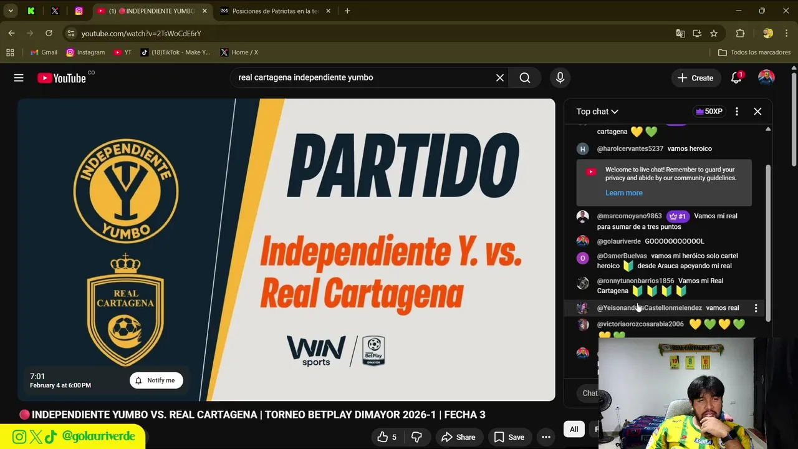Click the address bar URL
The height and width of the screenshot is (449, 798).
pos(142,34)
